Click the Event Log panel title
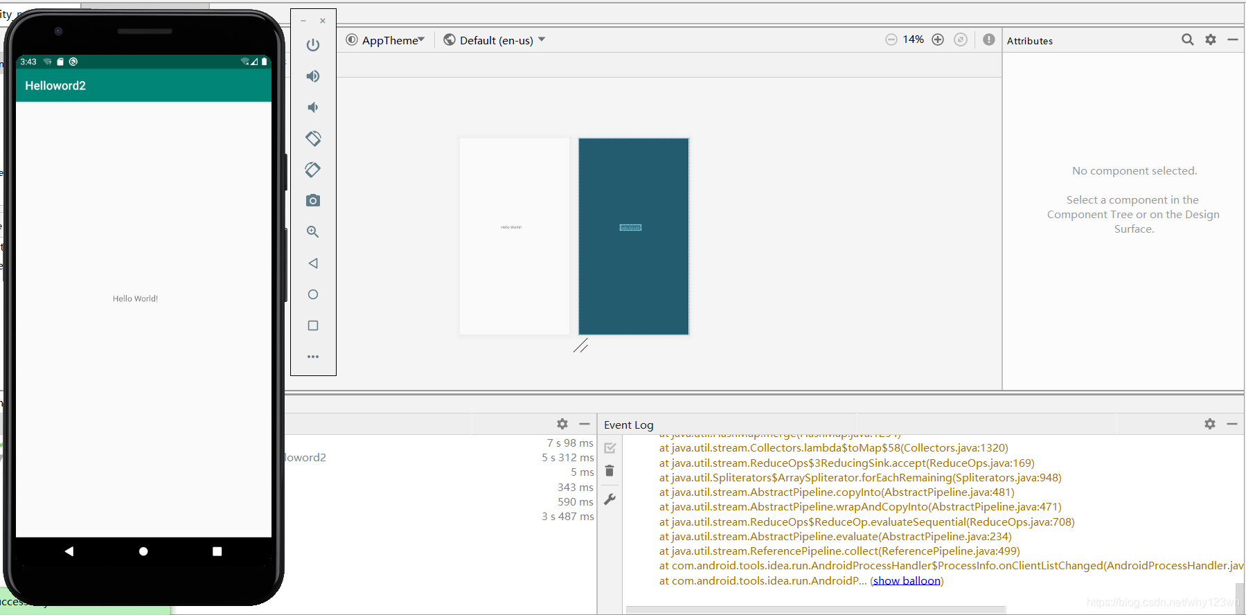Screen dimensions: 1246x615 point(628,425)
